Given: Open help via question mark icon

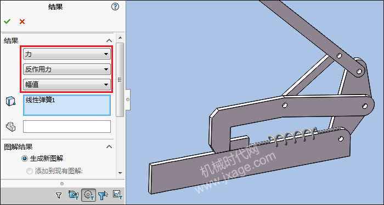Looking at the screenshot, I should tap(115, 7).
